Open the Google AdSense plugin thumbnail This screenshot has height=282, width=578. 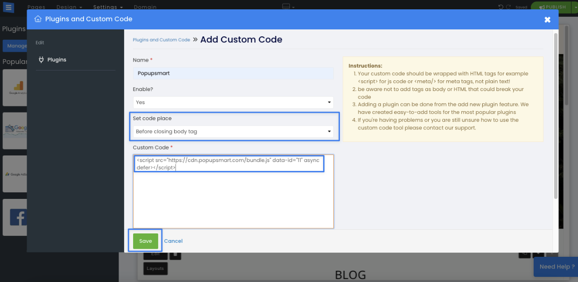14,174
